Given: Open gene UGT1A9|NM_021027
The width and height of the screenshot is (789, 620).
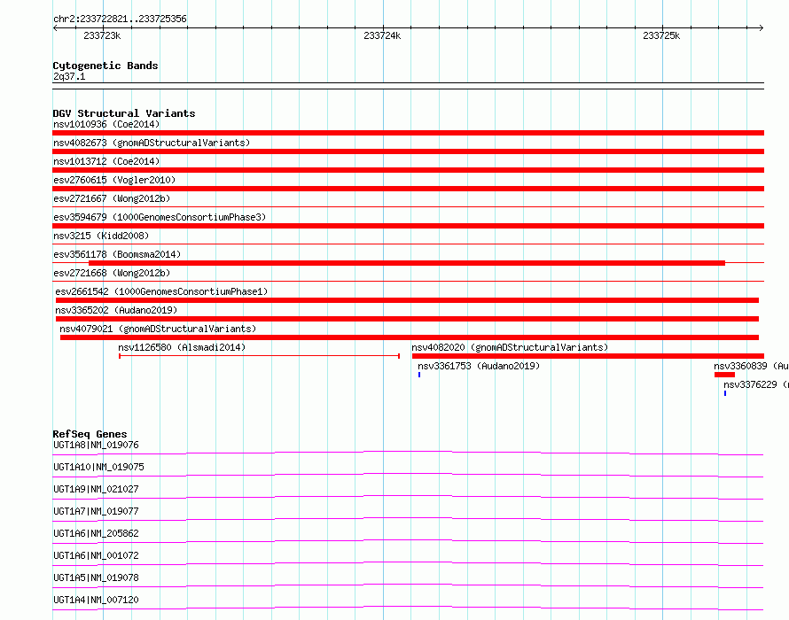Looking at the screenshot, I should point(96,489).
